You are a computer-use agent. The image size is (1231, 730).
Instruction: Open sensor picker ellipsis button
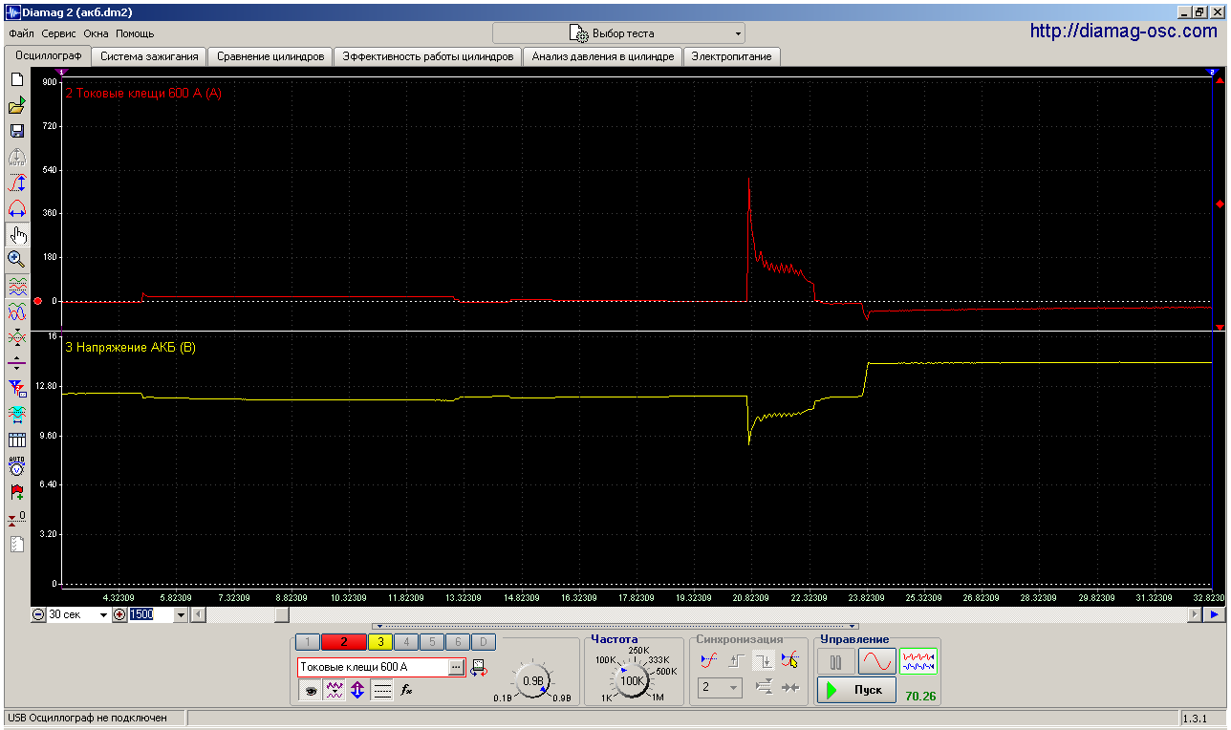tap(457, 667)
